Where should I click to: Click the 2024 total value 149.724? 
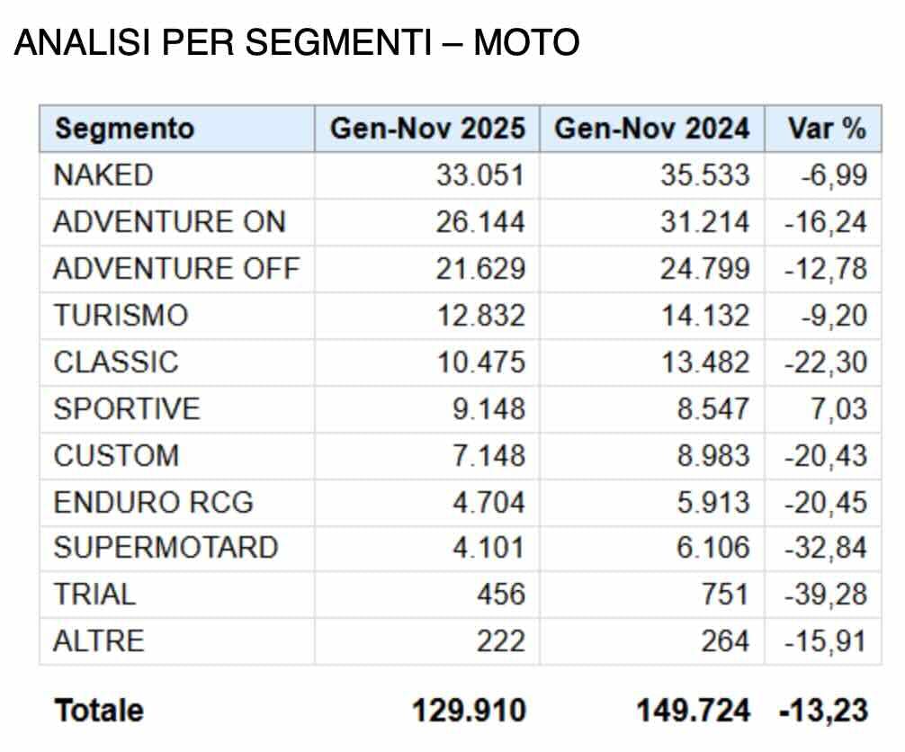[693, 711]
